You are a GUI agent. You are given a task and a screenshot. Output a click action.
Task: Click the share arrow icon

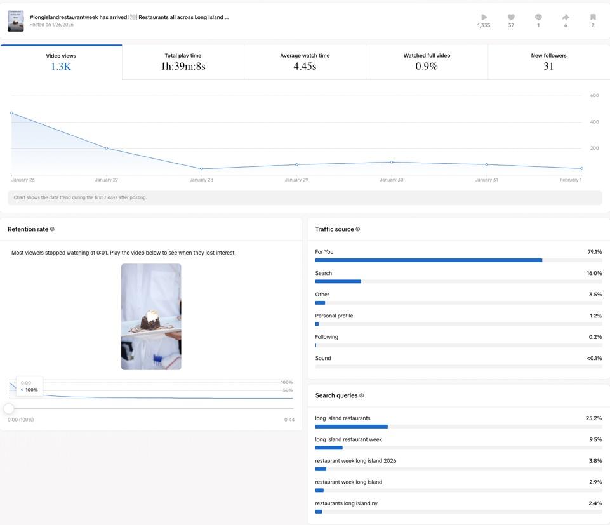[x=566, y=17]
